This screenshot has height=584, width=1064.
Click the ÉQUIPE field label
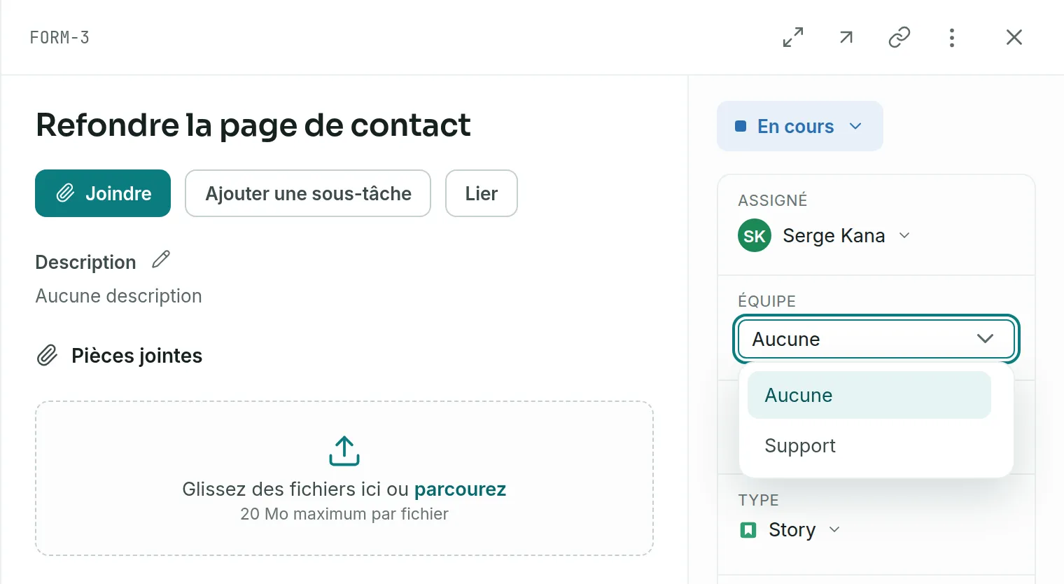767,301
